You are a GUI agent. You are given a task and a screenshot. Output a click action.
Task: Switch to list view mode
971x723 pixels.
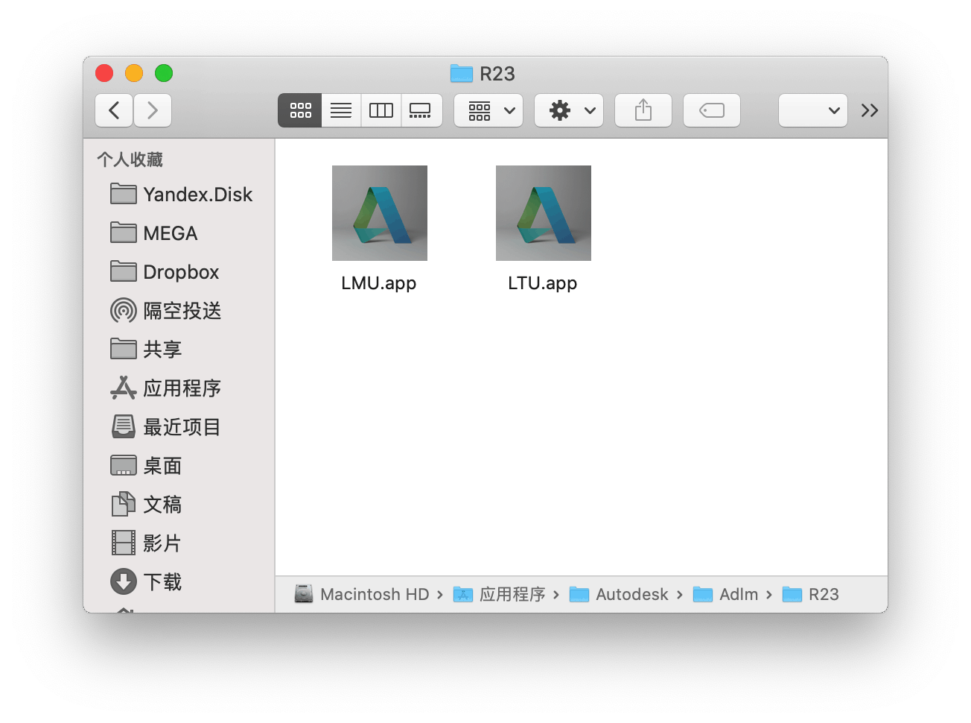coord(341,110)
